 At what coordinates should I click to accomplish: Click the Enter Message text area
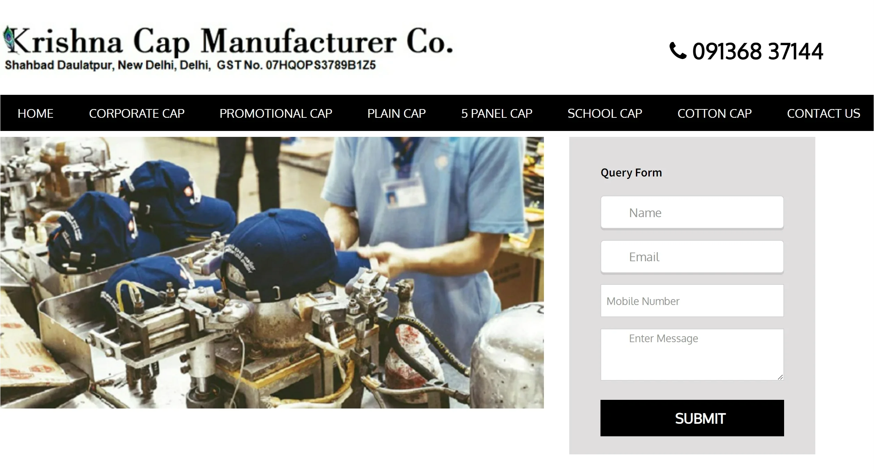click(692, 355)
